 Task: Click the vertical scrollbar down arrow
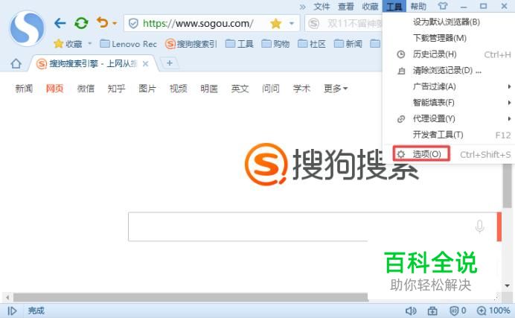tap(508, 285)
